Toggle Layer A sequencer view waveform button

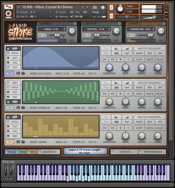coord(10,73)
